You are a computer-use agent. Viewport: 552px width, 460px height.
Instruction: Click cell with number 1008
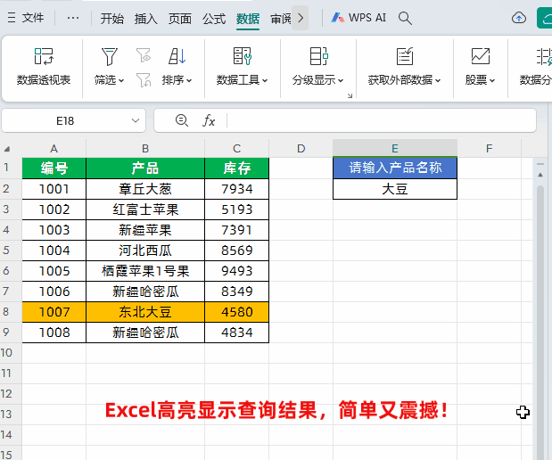tap(54, 333)
